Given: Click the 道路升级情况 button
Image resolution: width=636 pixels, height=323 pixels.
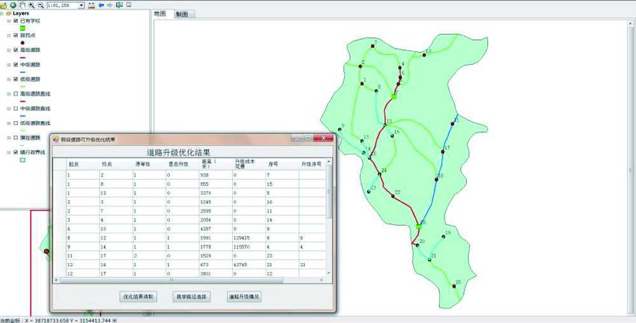Looking at the screenshot, I should (x=244, y=296).
